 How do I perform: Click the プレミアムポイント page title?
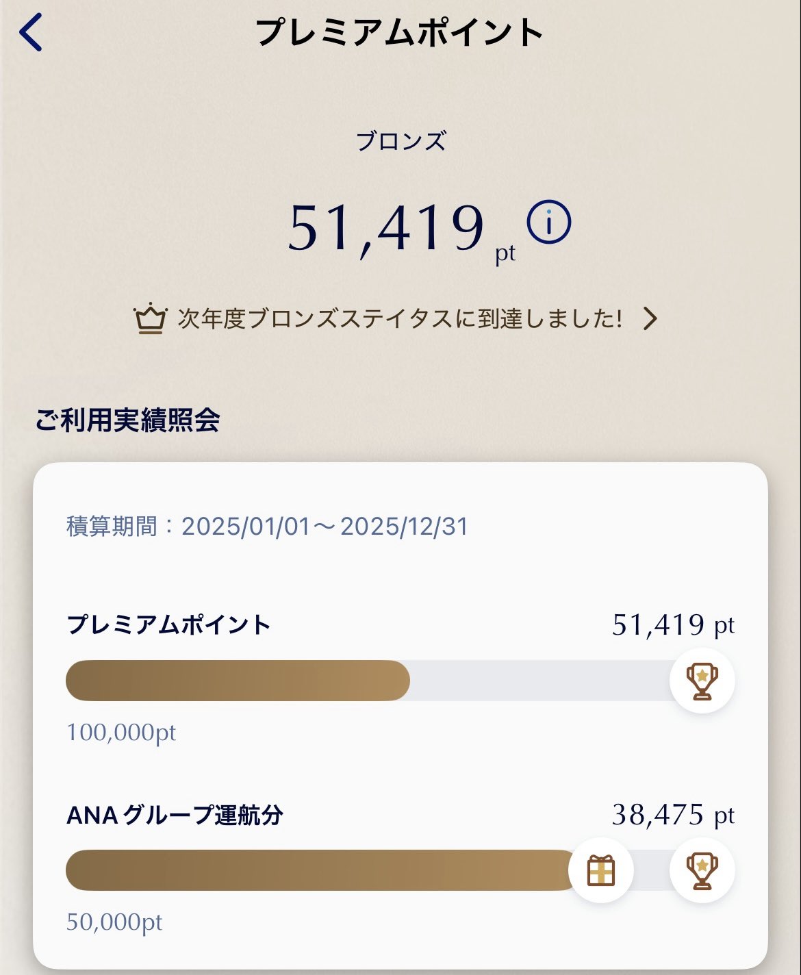click(400, 33)
